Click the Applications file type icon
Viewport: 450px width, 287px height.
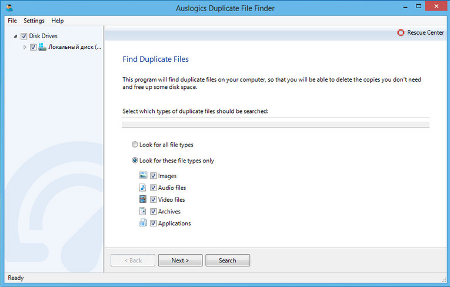143,223
